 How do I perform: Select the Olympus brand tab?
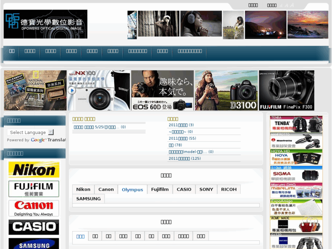tap(132, 190)
